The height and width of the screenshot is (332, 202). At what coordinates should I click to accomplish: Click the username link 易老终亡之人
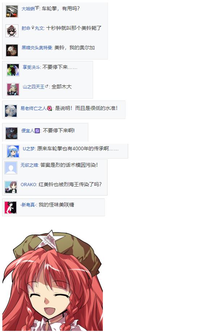33,108
